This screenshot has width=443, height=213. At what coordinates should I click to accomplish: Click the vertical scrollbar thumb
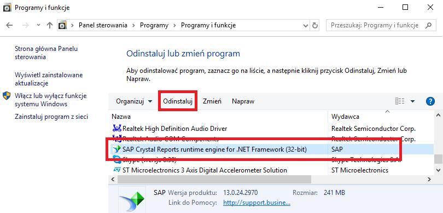[438, 159]
